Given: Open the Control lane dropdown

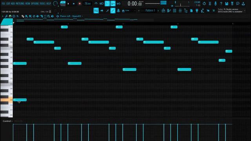Looking at the screenshot, I should 7,121.
